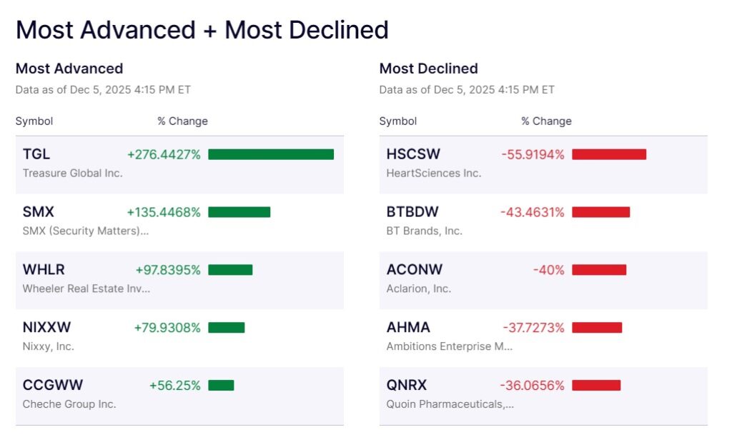Open the CCGWW symbol entry

tap(53, 386)
